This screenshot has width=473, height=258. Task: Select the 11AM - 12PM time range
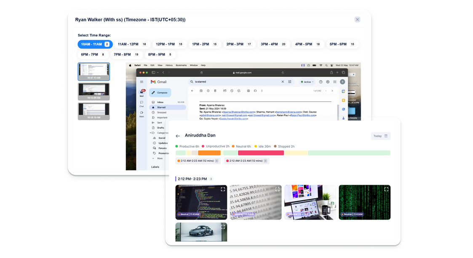132,44
